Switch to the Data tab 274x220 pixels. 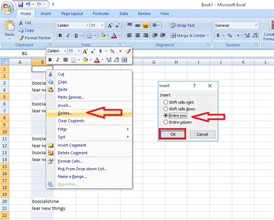tap(124, 14)
